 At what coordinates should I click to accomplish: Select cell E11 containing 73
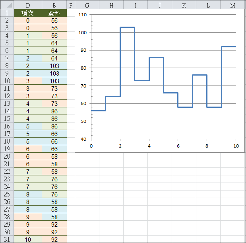[54, 88]
